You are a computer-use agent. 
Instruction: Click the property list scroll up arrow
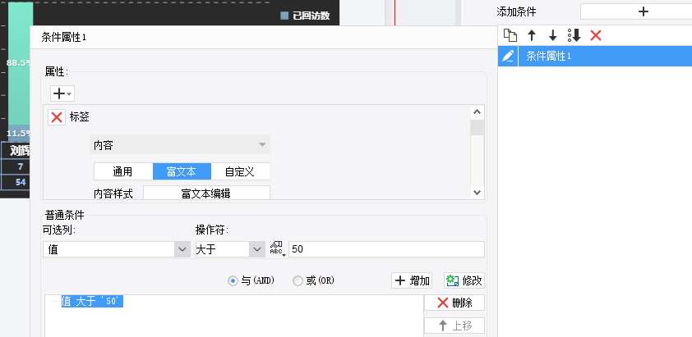477,112
